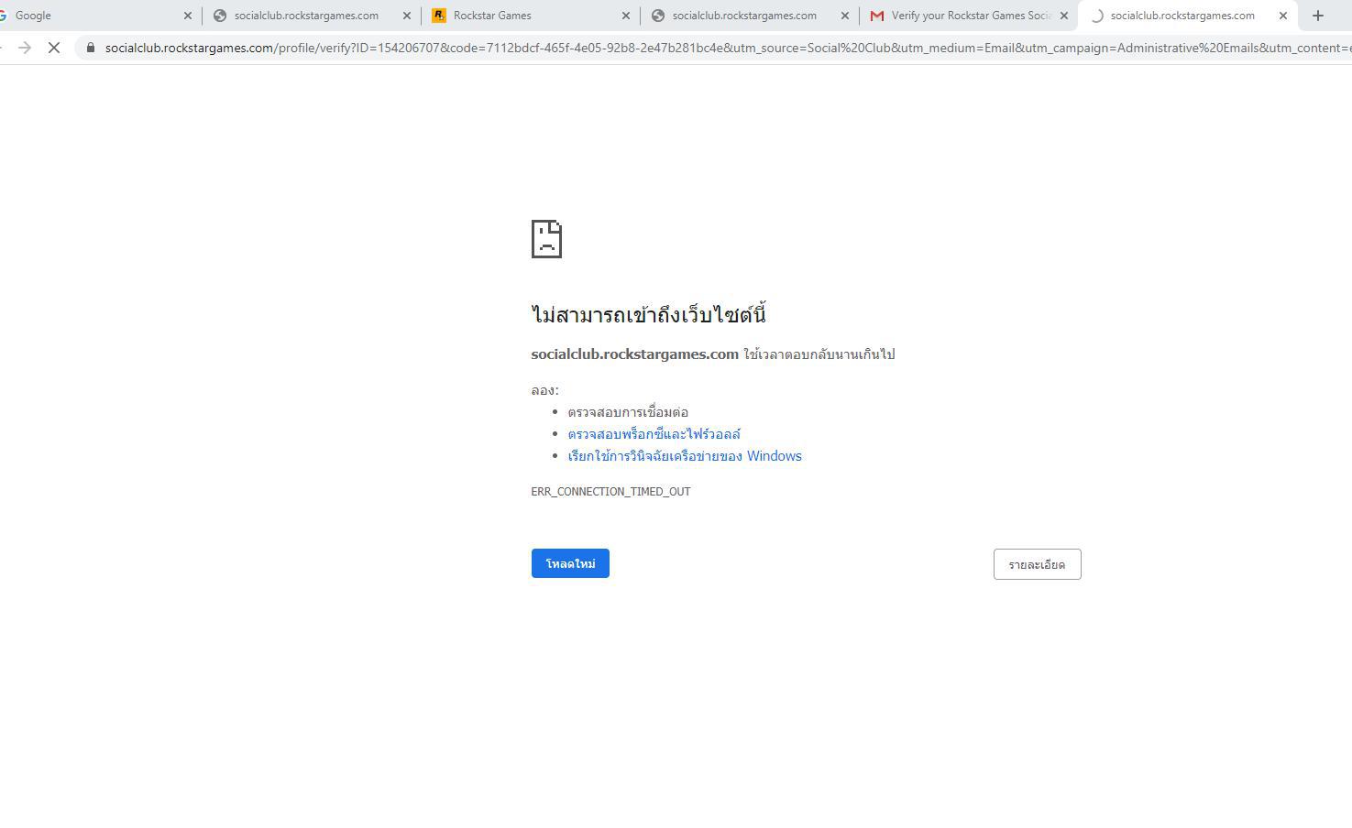Click the Rockstar Games tab favicon
This screenshot has width=1352, height=828.
tap(439, 16)
